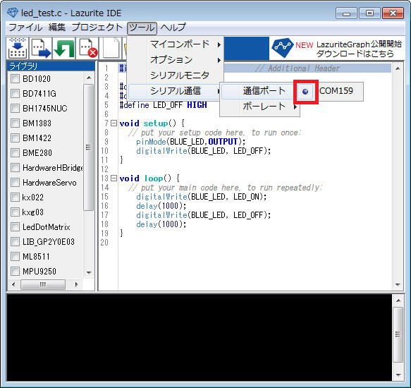Close the open ツール menu
The image size is (411, 388).
pyautogui.click(x=142, y=28)
